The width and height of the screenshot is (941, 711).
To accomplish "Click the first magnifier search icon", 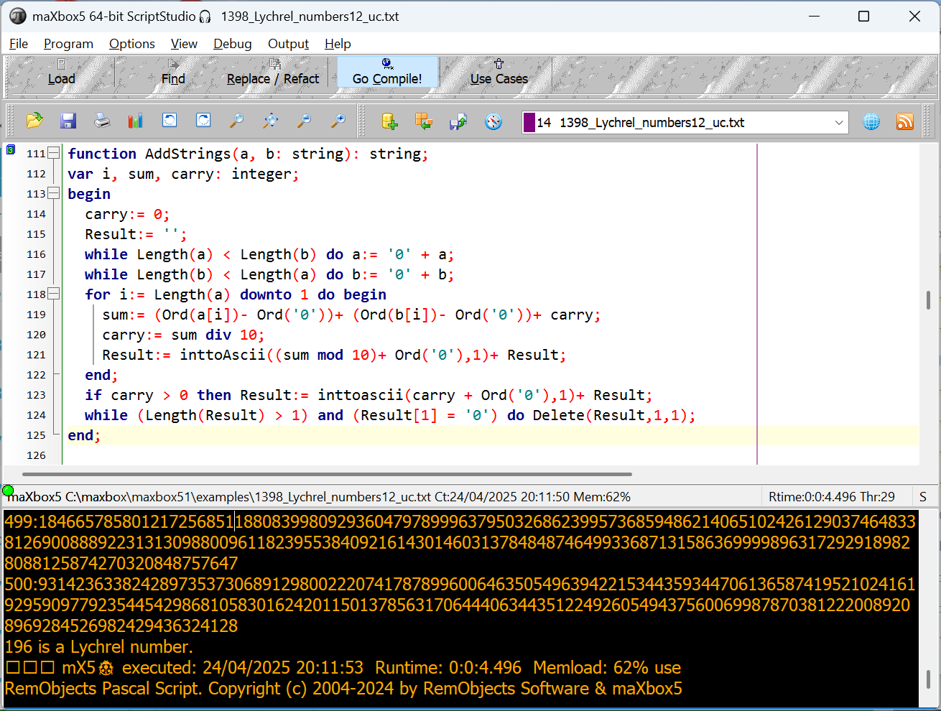I will click(x=236, y=121).
